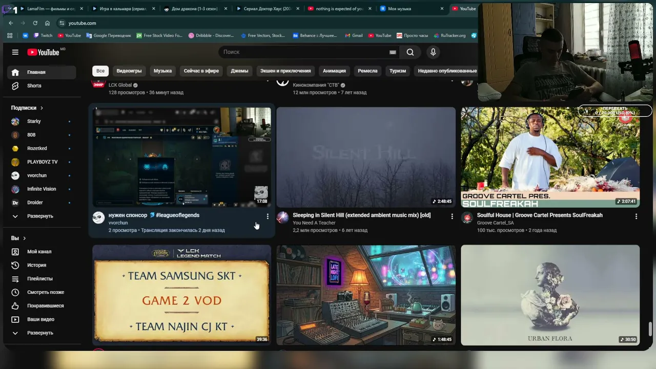The image size is (656, 369).
Task: Select Экшен и приключения chip
Action: pyautogui.click(x=285, y=71)
